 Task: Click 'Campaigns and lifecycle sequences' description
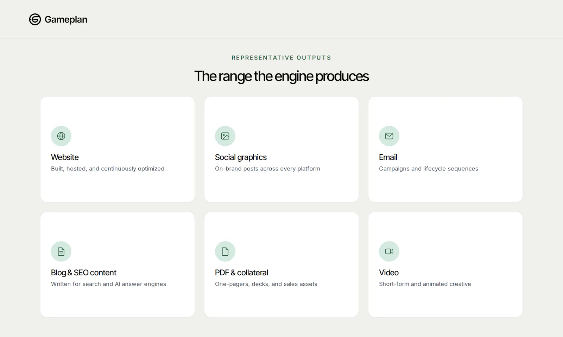click(x=429, y=169)
